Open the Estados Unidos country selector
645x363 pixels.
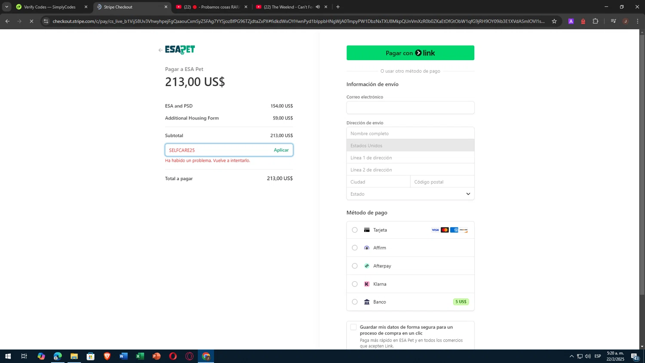point(410,145)
